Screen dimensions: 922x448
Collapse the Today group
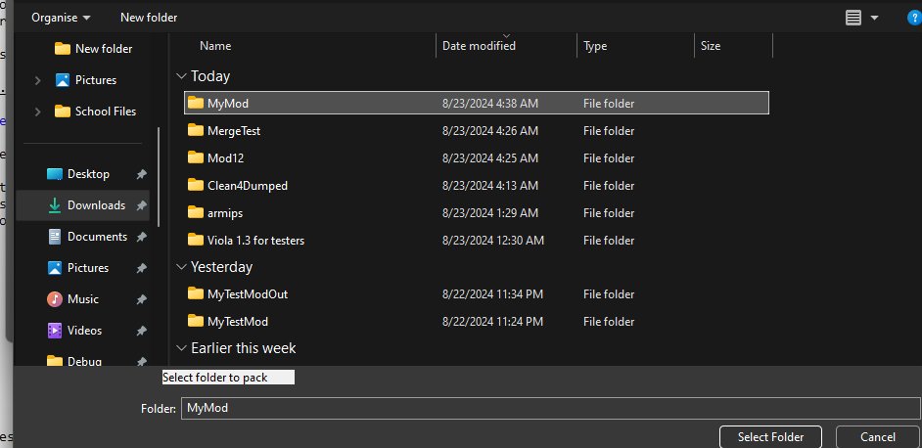point(181,76)
